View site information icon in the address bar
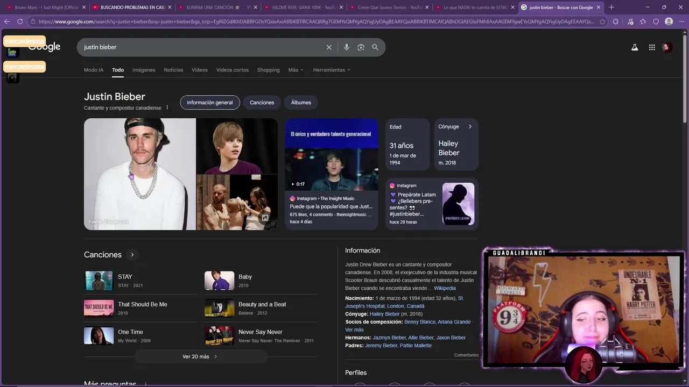The height and width of the screenshot is (387, 689). pos(33,21)
